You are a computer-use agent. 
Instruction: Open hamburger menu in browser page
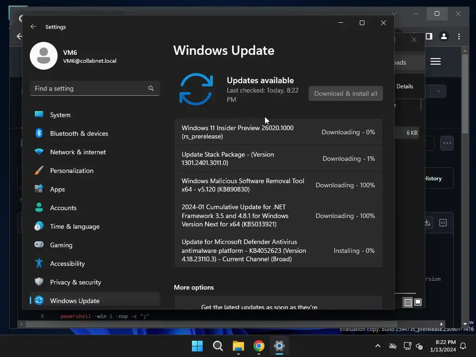click(435, 62)
